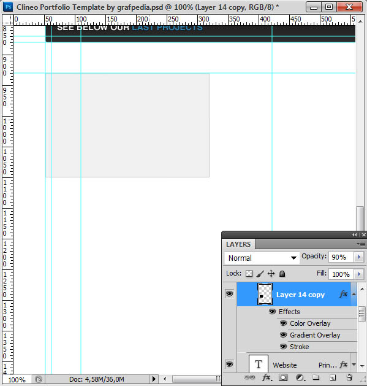Add a layer mask
Image resolution: width=367 pixels, height=386 pixels.
coord(283,377)
